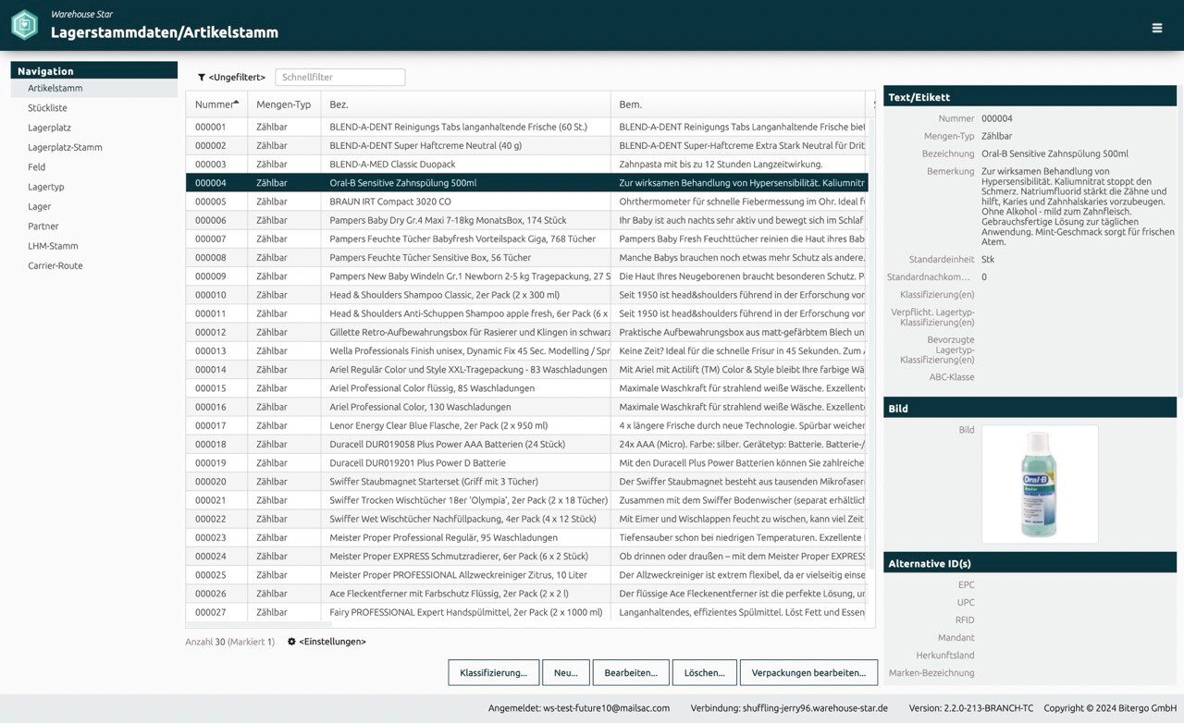The width and height of the screenshot is (1184, 723).
Task: Open the Einstellungen settings link
Action: [327, 642]
